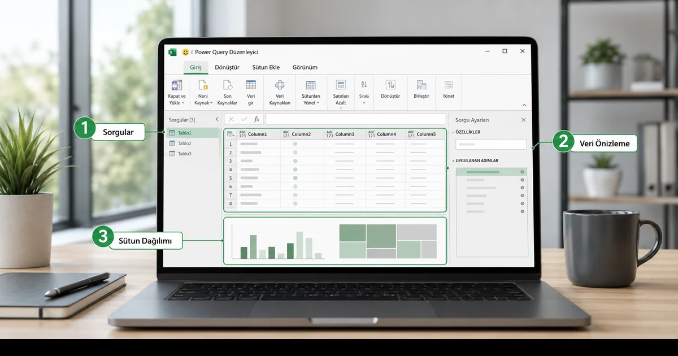Select the Tablo3 query
This screenshot has height=356, width=678.
(193, 154)
